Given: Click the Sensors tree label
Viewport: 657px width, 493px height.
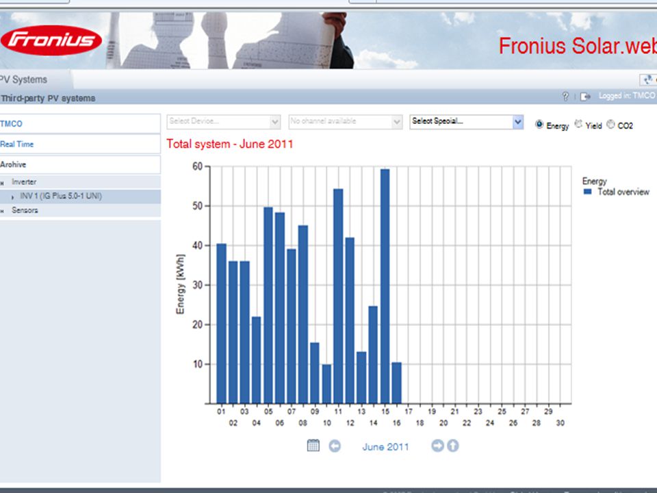Looking at the screenshot, I should click(25, 210).
